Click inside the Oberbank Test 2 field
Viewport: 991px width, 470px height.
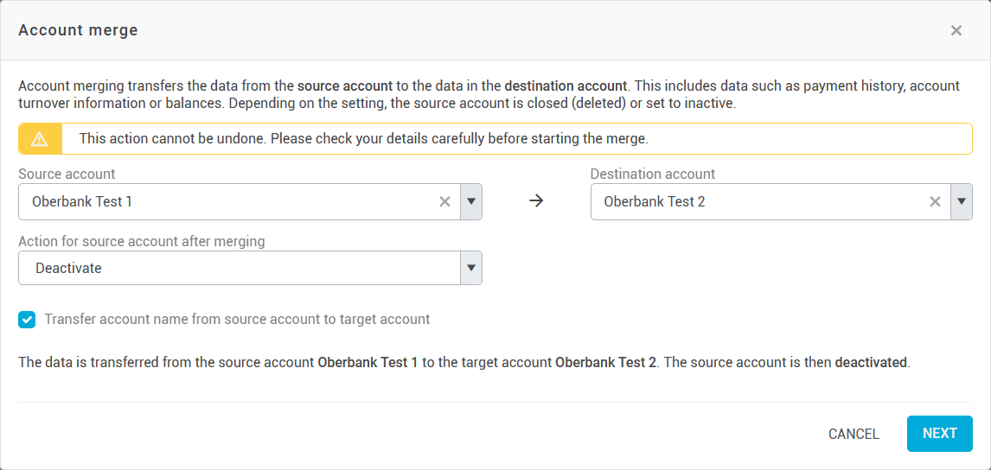click(x=752, y=202)
